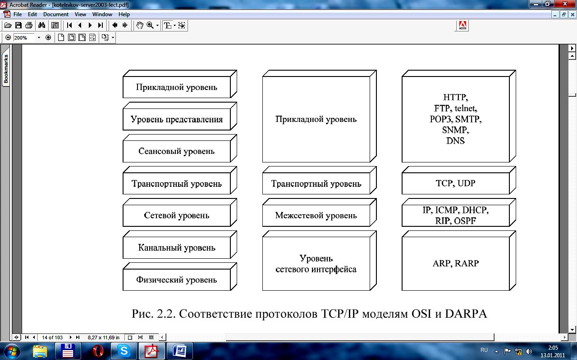Go to next page from the top toolbar
This screenshot has height=360, width=577.
(x=90, y=25)
